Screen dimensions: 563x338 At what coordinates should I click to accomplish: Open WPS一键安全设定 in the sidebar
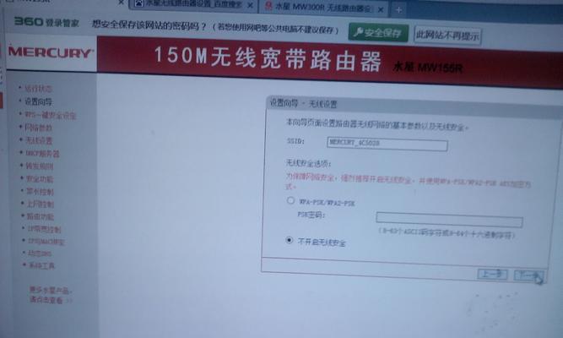pos(51,115)
